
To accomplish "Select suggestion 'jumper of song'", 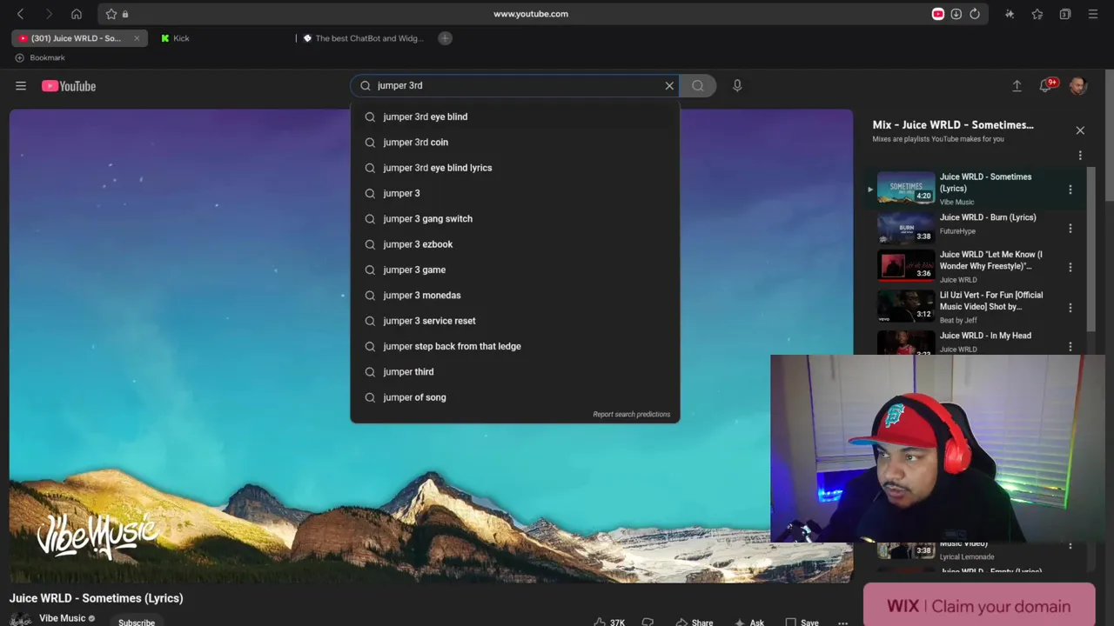I will pyautogui.click(x=514, y=397).
